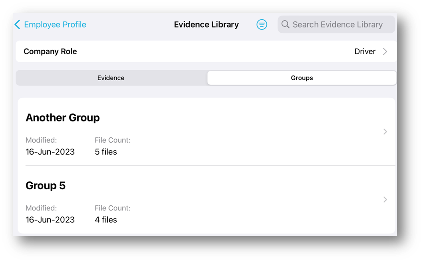Select the Another Group title
Screen dimensions: 423x262
click(63, 118)
